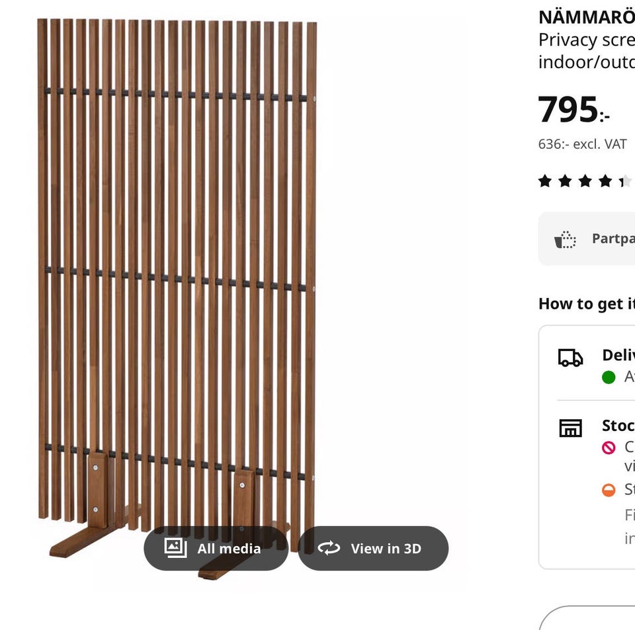Click the 795 price text
635x630 pixels.
click(568, 110)
